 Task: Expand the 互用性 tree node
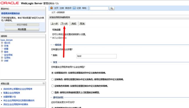2,58
